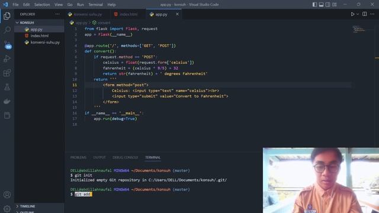Toggle the secondary side bar layout button
379x213 pixels.
point(327,4)
